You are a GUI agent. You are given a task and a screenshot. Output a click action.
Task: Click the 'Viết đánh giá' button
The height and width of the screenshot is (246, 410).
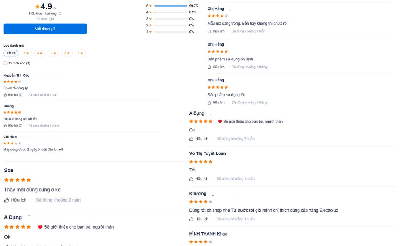pyautogui.click(x=45, y=29)
